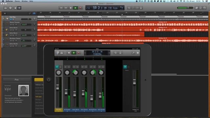Click the green Play button in GarageBand
This screenshot has width=210, height=118.
pyautogui.click(x=75, y=8)
